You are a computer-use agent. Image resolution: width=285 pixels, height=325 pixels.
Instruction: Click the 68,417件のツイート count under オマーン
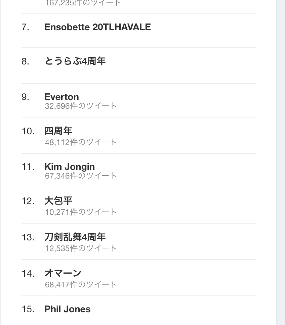81,285
